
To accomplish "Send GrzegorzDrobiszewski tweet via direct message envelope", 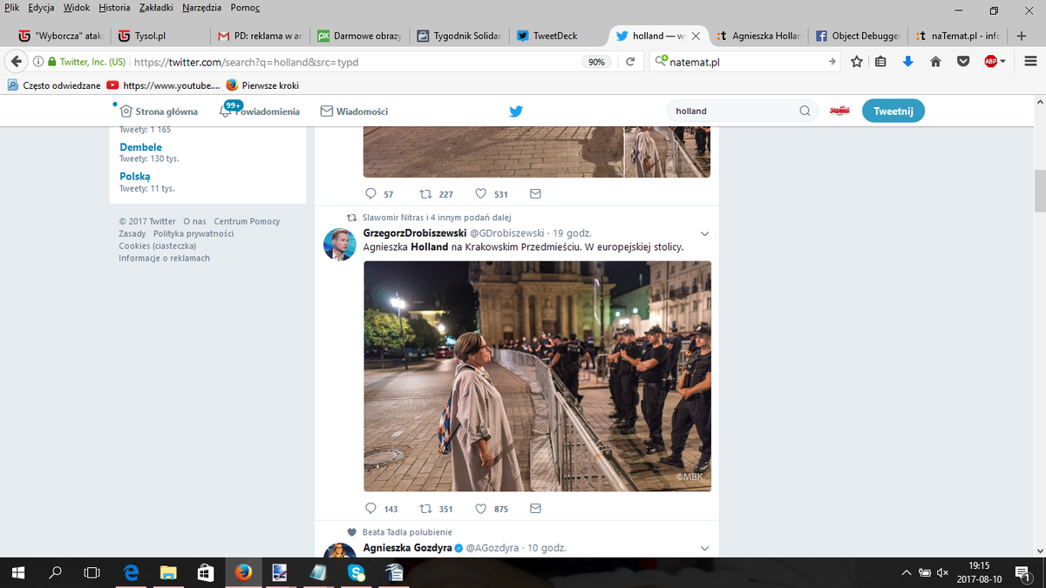I will click(x=535, y=509).
